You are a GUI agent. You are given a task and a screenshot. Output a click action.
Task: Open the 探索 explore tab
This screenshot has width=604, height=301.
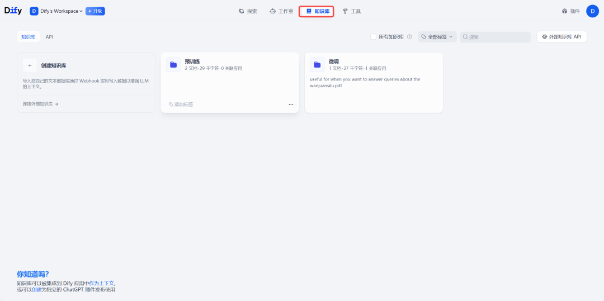click(x=248, y=11)
